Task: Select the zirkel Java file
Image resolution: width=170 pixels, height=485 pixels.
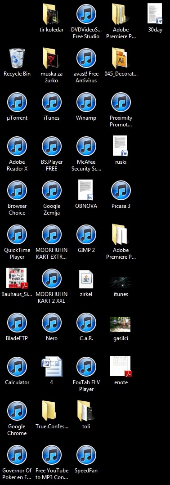Action: 86,278
